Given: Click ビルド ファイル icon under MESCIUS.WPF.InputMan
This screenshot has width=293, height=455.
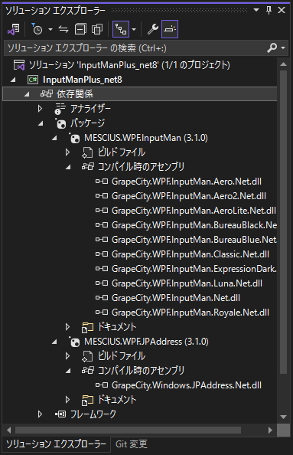Looking at the screenshot, I should tap(87, 152).
